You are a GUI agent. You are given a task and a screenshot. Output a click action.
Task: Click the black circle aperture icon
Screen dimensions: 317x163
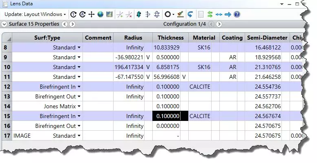[x=167, y=14]
